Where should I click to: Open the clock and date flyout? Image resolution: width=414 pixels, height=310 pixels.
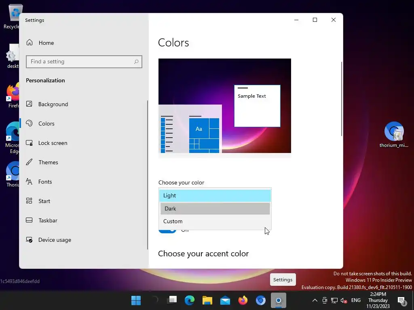(x=378, y=300)
